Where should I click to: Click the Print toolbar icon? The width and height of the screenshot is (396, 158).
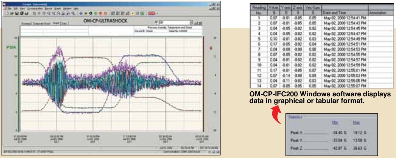[26, 13]
